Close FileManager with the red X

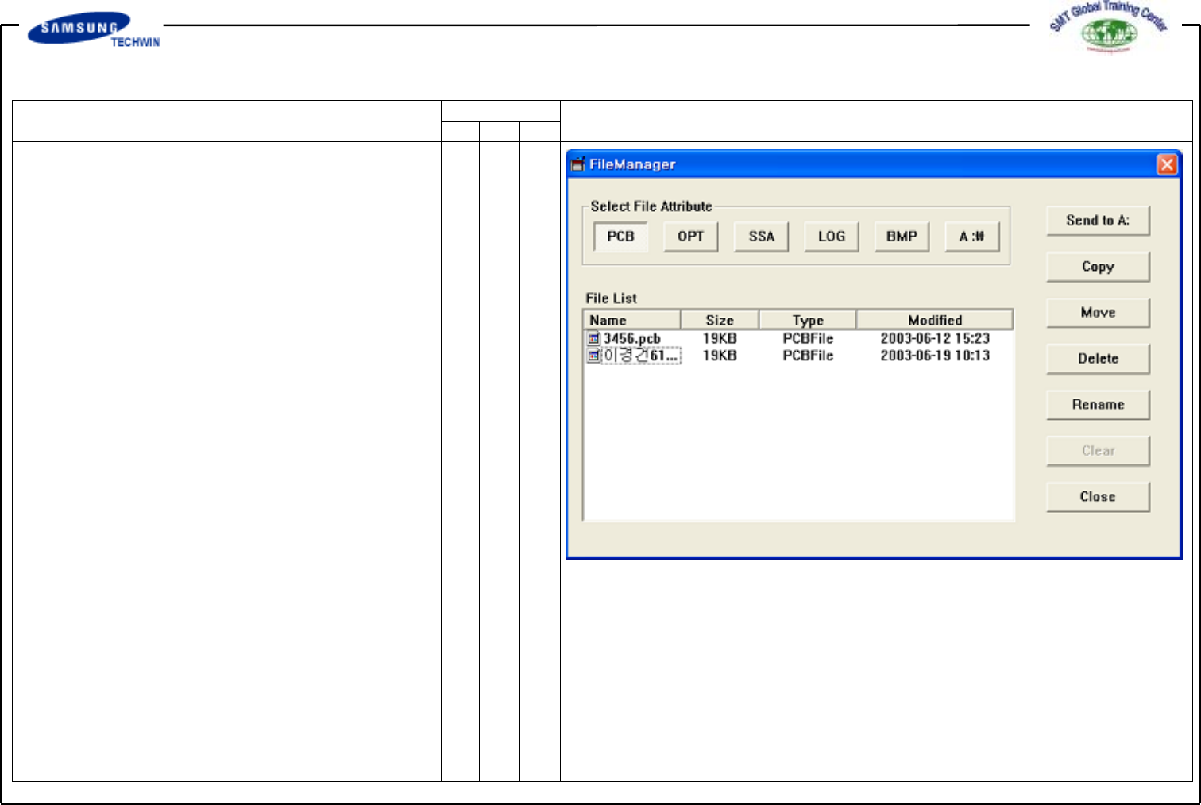click(1166, 164)
